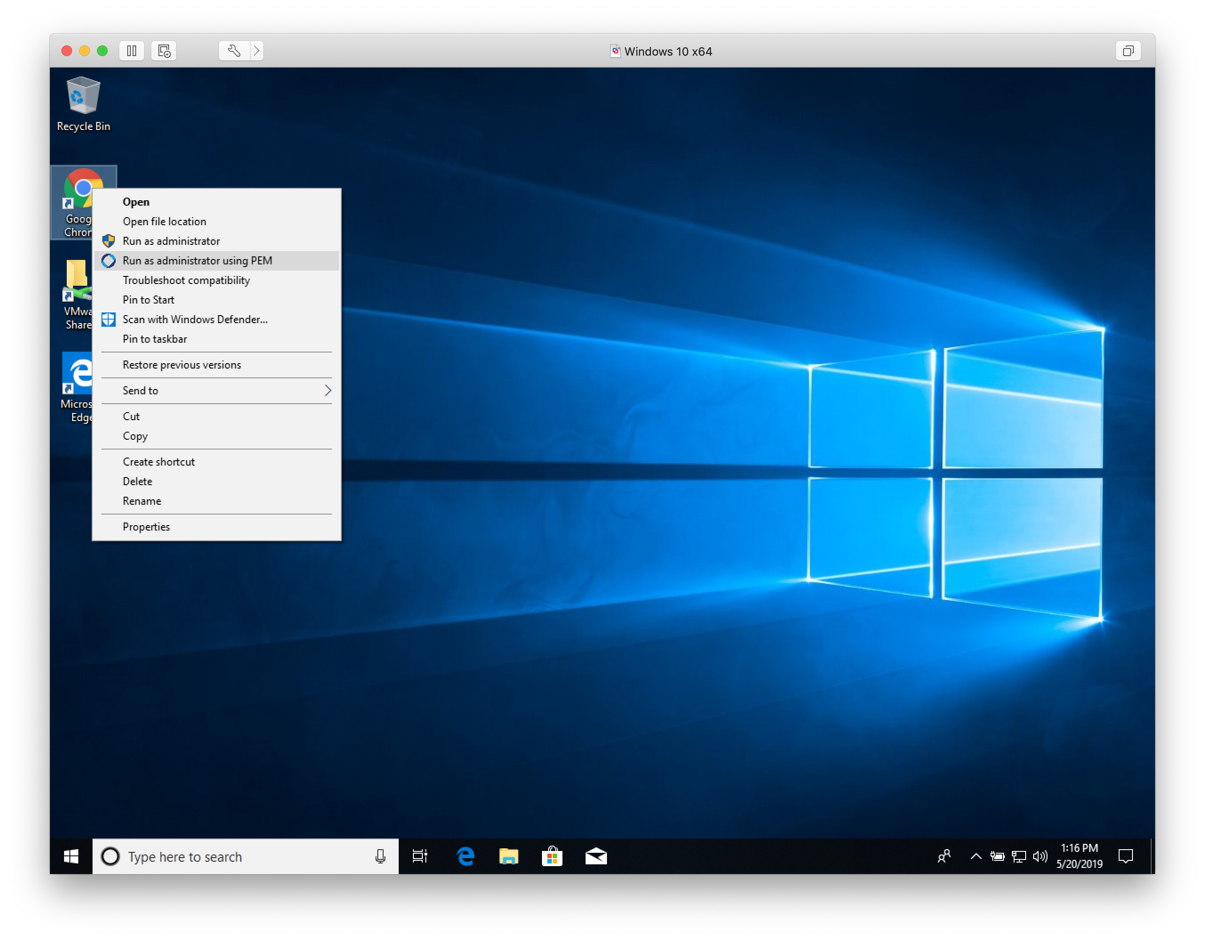
Task: Select Pin to Start
Action: (216, 300)
